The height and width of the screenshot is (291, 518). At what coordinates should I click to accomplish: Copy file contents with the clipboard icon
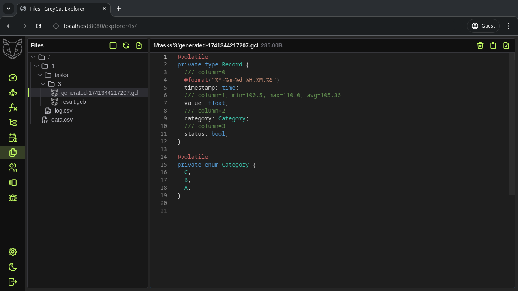click(x=493, y=45)
